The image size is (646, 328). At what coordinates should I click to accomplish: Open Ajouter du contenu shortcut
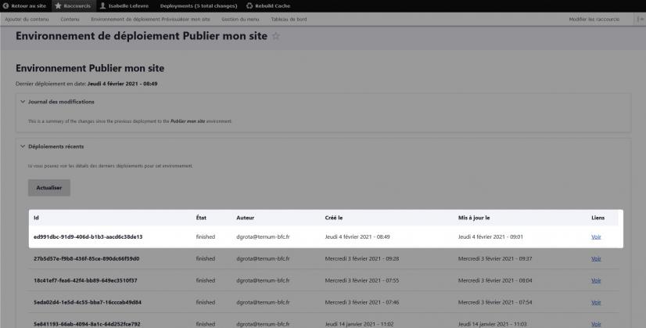point(27,19)
